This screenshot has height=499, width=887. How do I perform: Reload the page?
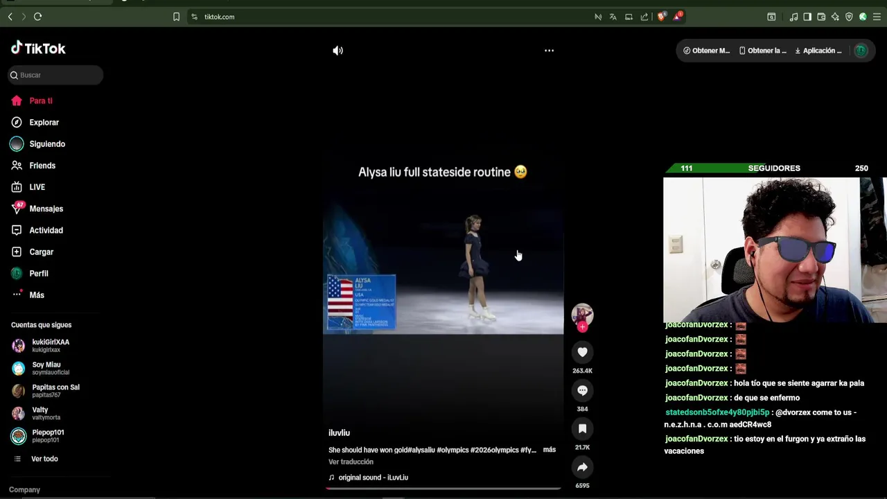(37, 17)
